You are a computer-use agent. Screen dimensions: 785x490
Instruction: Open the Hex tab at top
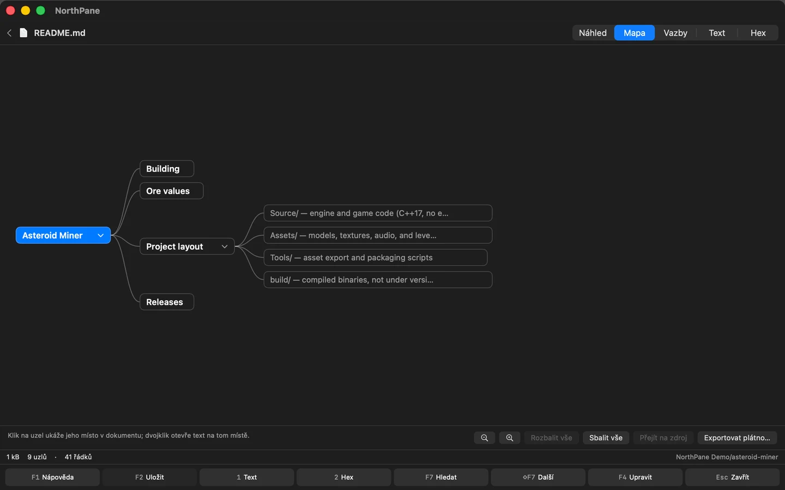coord(758,33)
